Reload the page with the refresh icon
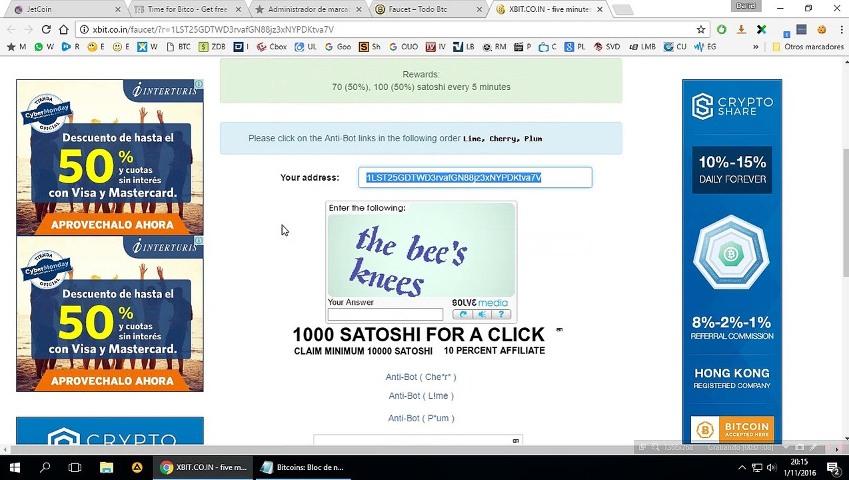Viewport: 849px width, 480px height. point(46,29)
